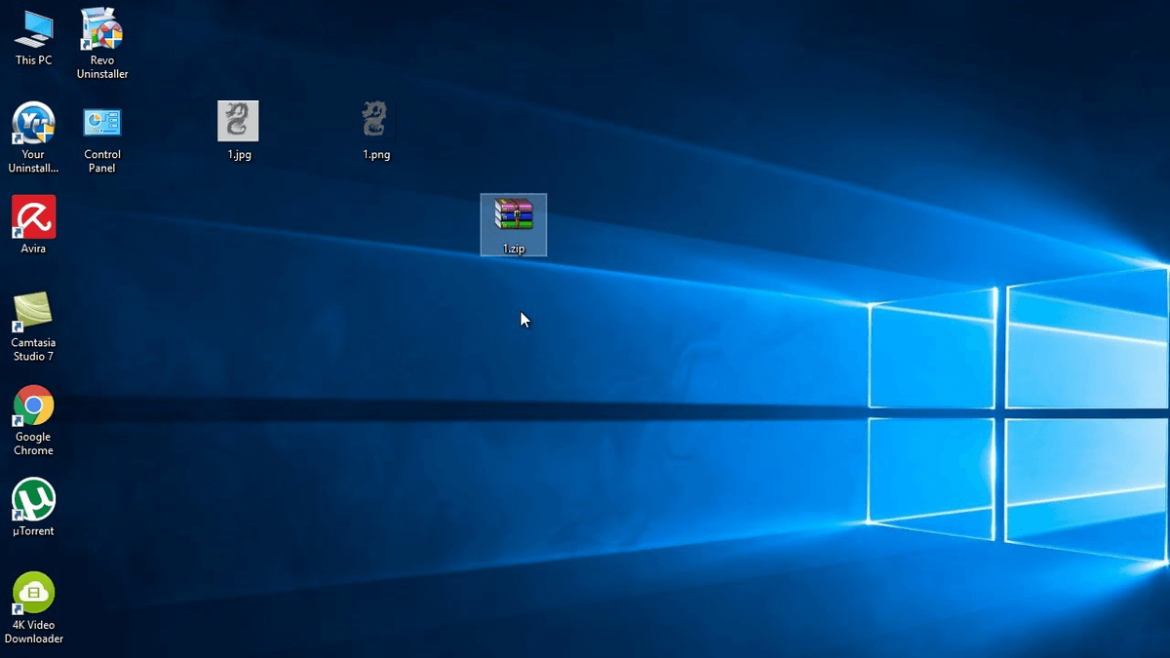Image resolution: width=1170 pixels, height=658 pixels.
Task: Click the "This PC" label text
Action: point(33,60)
